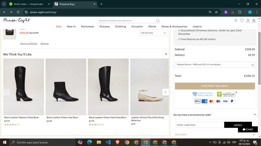Open Black Leather Kitten Heel Knee Boot link
This screenshot has width=261, height=146.
[108, 117]
